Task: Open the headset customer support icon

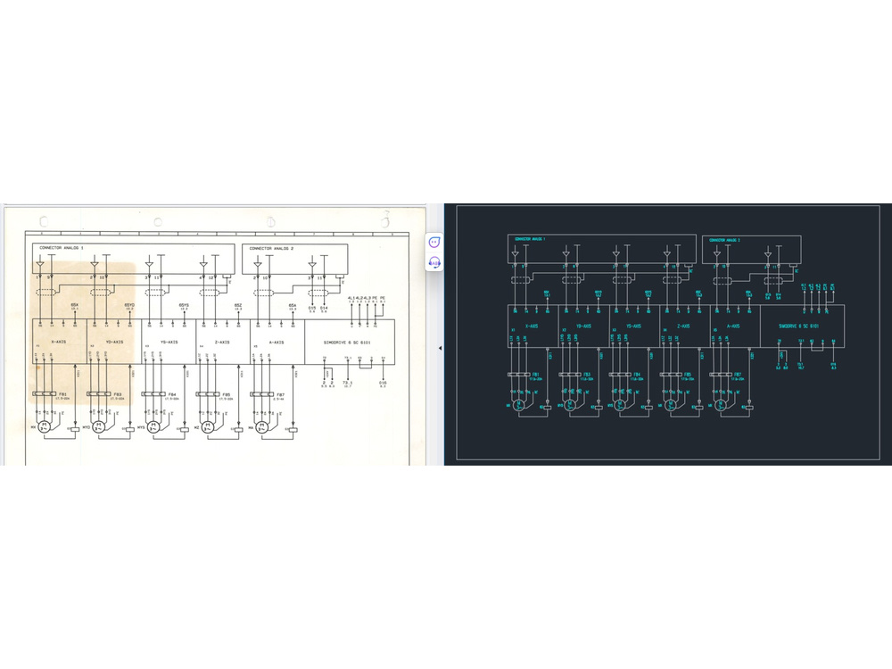Action: click(434, 263)
